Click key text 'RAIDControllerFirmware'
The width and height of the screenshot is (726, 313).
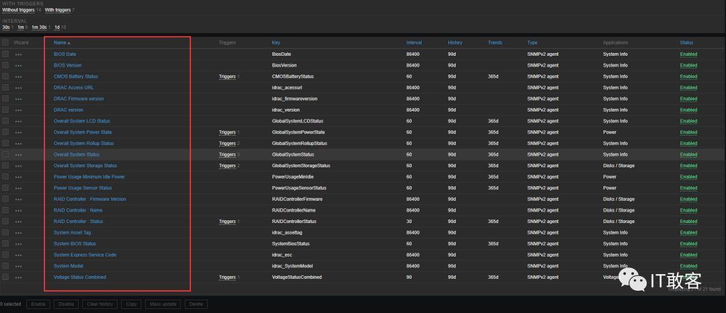pyautogui.click(x=297, y=199)
